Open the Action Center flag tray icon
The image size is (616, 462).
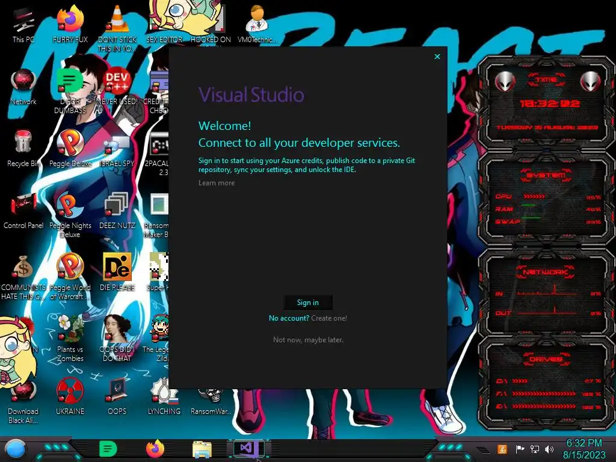click(520, 449)
